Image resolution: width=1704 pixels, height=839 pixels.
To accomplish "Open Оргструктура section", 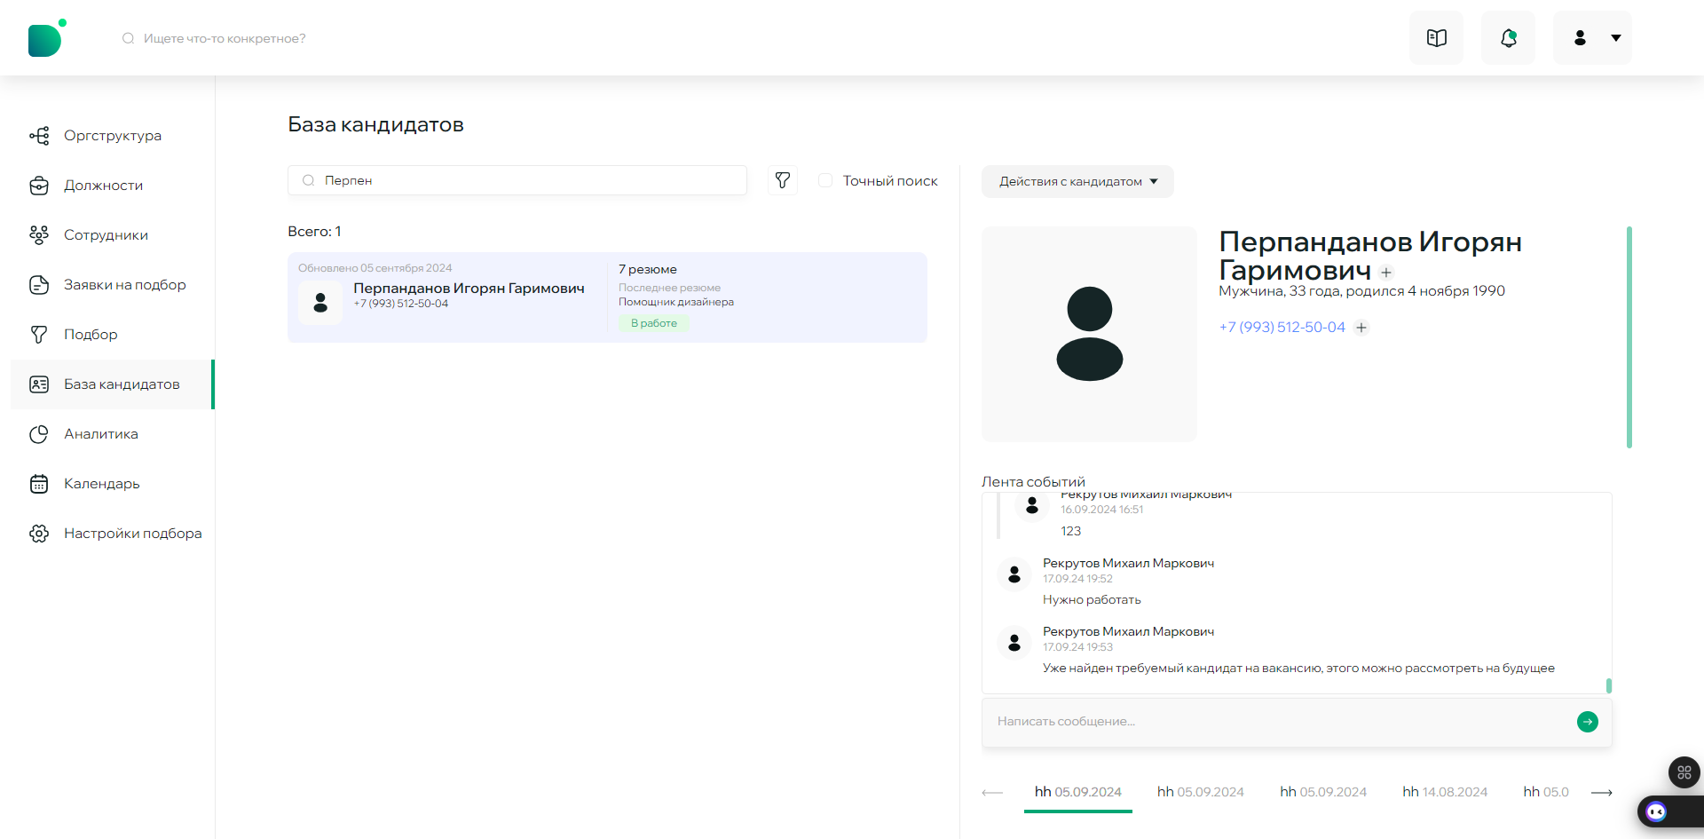I will [112, 136].
